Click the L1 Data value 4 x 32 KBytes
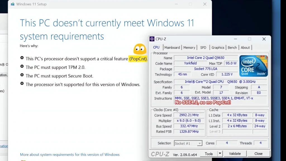Screen dimensions: 286x161 pyautogui.click(x=237, y=115)
